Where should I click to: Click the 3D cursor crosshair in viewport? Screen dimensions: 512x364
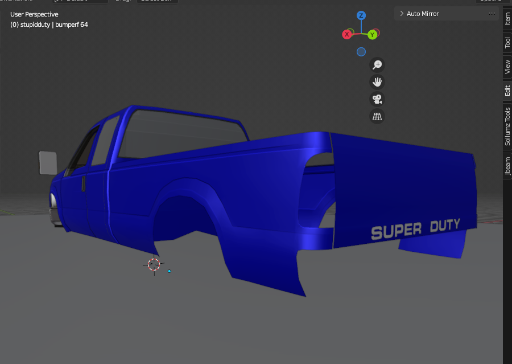tap(154, 264)
